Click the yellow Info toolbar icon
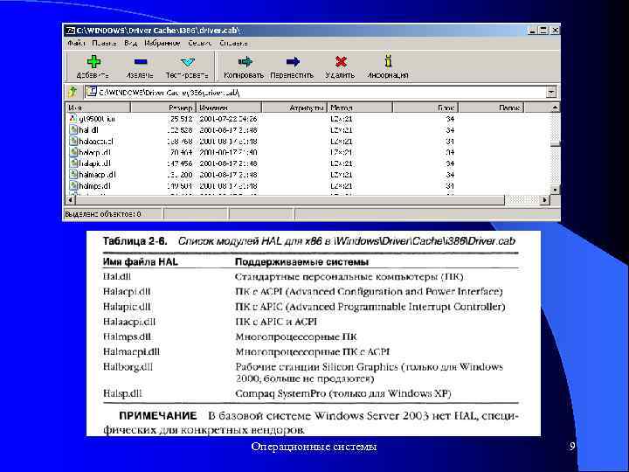This screenshot has width=629, height=472. (x=388, y=60)
